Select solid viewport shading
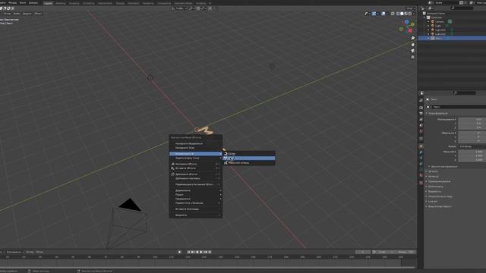This screenshot has width=486, height=273. click(x=402, y=14)
